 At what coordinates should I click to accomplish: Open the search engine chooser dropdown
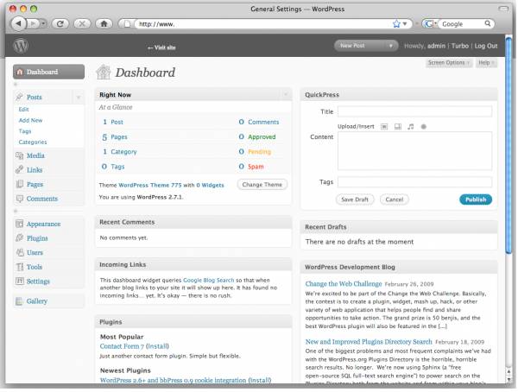pos(430,24)
